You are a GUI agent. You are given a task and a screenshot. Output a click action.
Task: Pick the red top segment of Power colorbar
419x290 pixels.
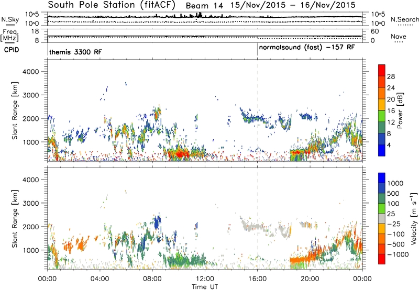(382, 70)
